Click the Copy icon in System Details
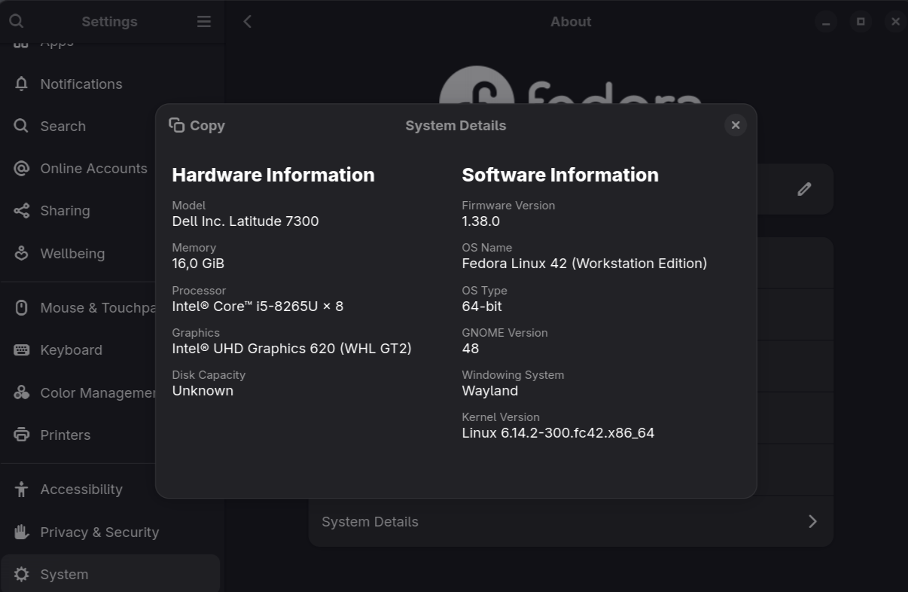Screen dimensions: 908x592 177,125
